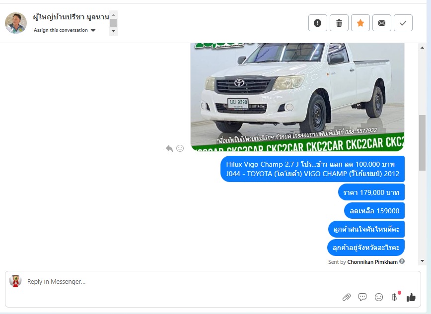Mark conversation as unread with envelope icon
The height and width of the screenshot is (314, 431).
coord(381,23)
